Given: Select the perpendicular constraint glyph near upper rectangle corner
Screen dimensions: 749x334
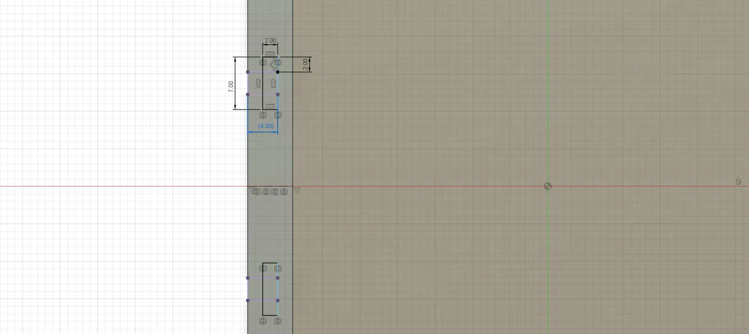Looking at the screenshot, I should coord(274,65).
